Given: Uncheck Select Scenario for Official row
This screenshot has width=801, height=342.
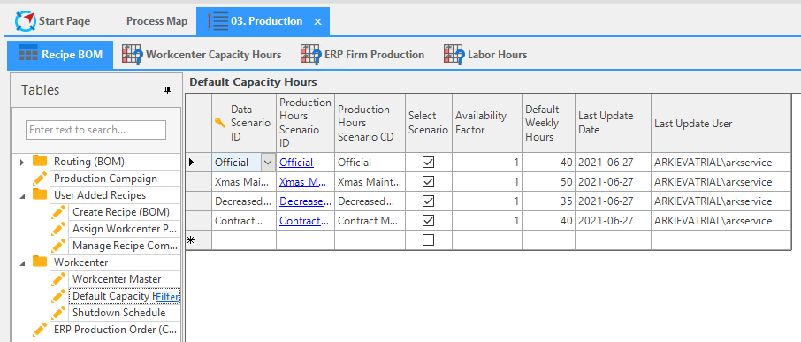Looking at the screenshot, I should 428,163.
